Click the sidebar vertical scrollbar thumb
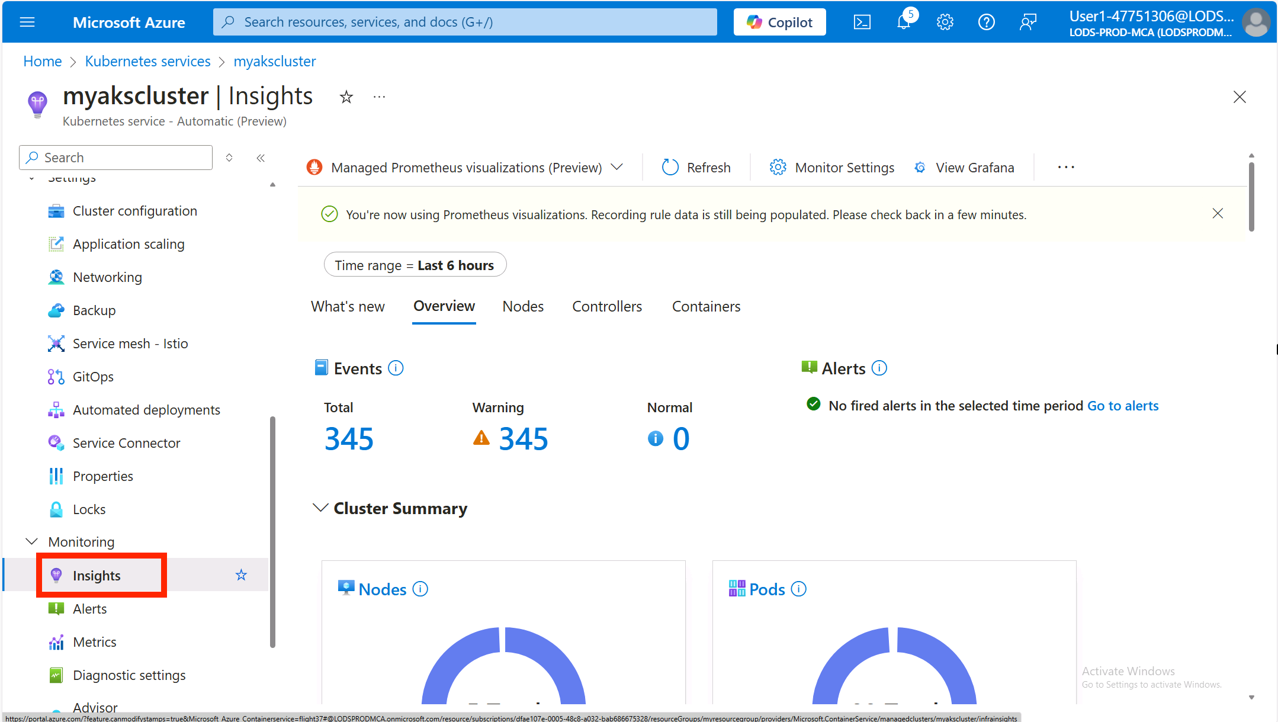This screenshot has width=1278, height=722. click(x=272, y=532)
